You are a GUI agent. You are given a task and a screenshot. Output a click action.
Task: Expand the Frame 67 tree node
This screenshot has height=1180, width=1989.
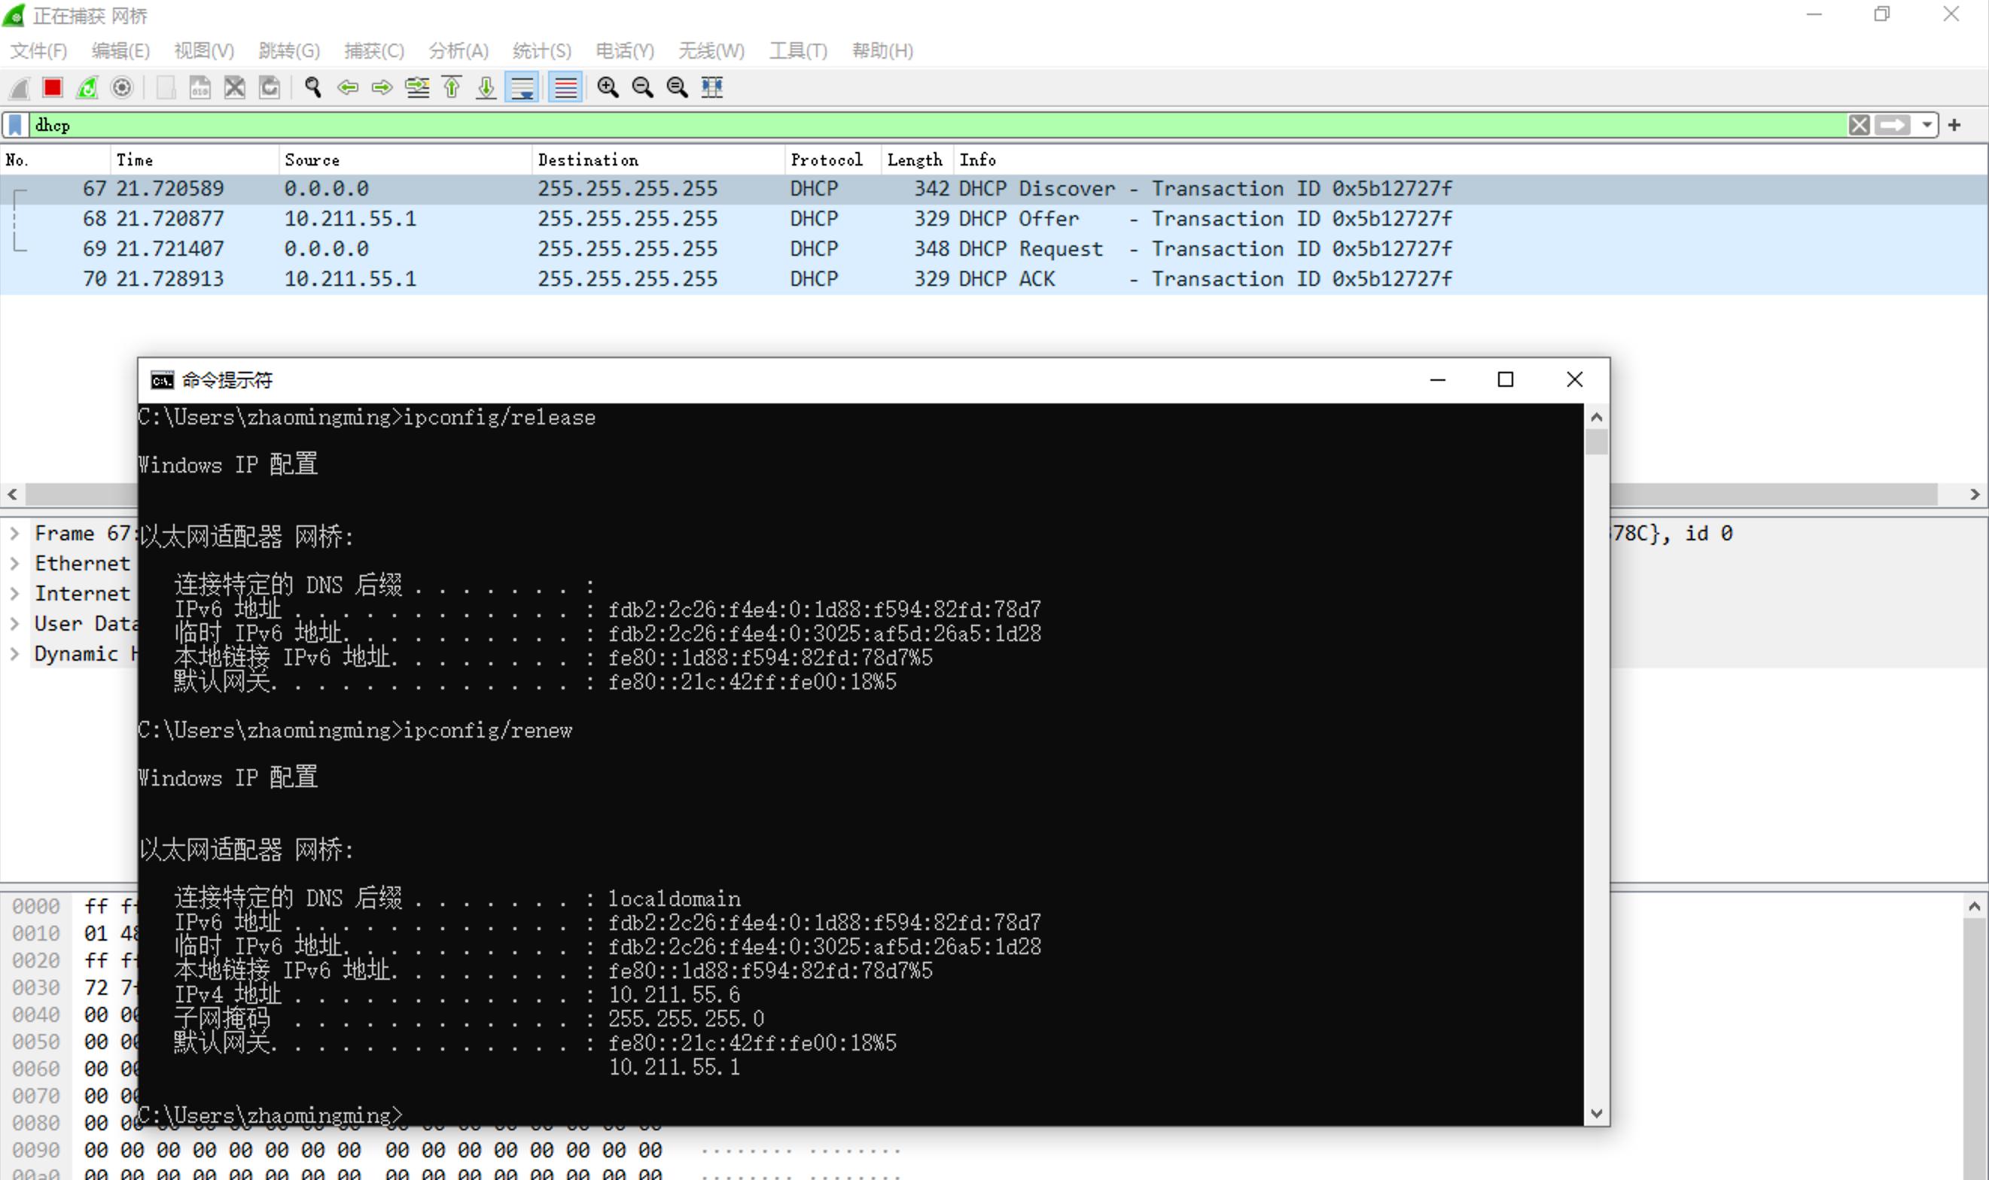(x=14, y=534)
